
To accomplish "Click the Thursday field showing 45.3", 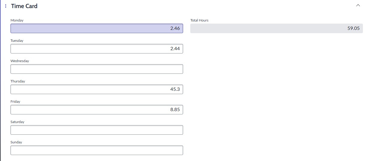I will (x=96, y=89).
